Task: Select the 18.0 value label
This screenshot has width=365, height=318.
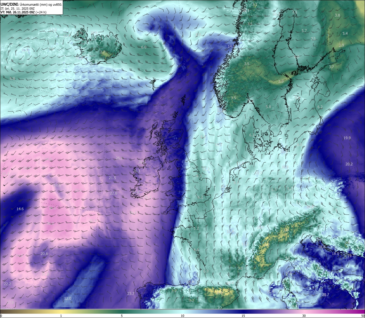Action: (x=335, y=254)
